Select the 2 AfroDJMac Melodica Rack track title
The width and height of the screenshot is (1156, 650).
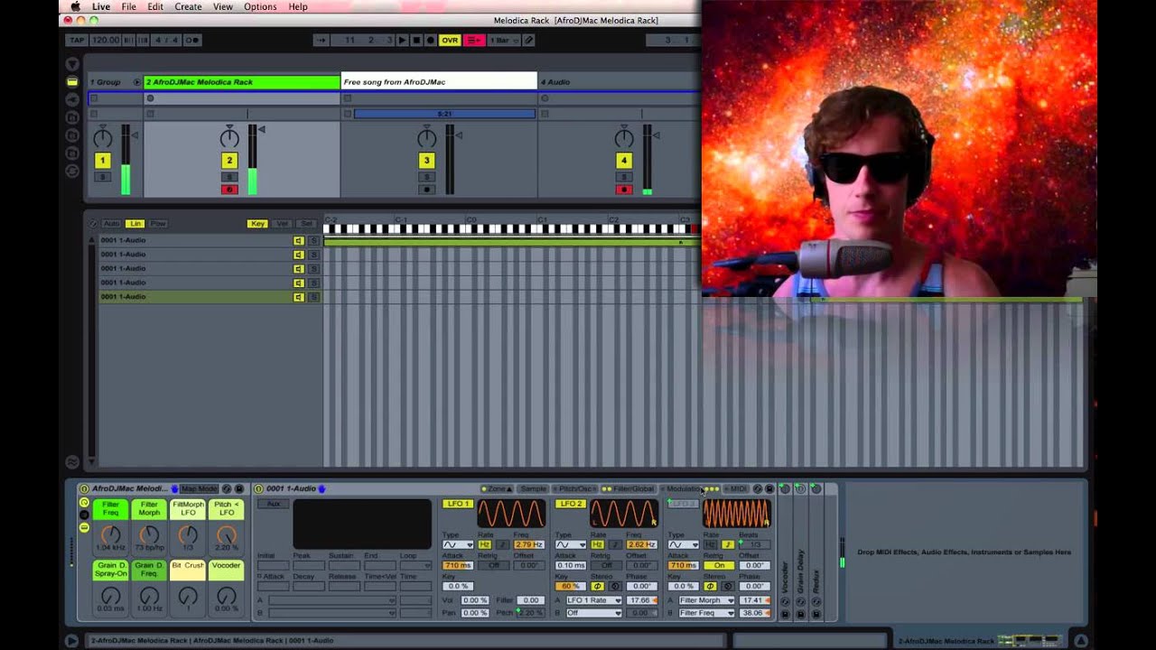tap(242, 82)
